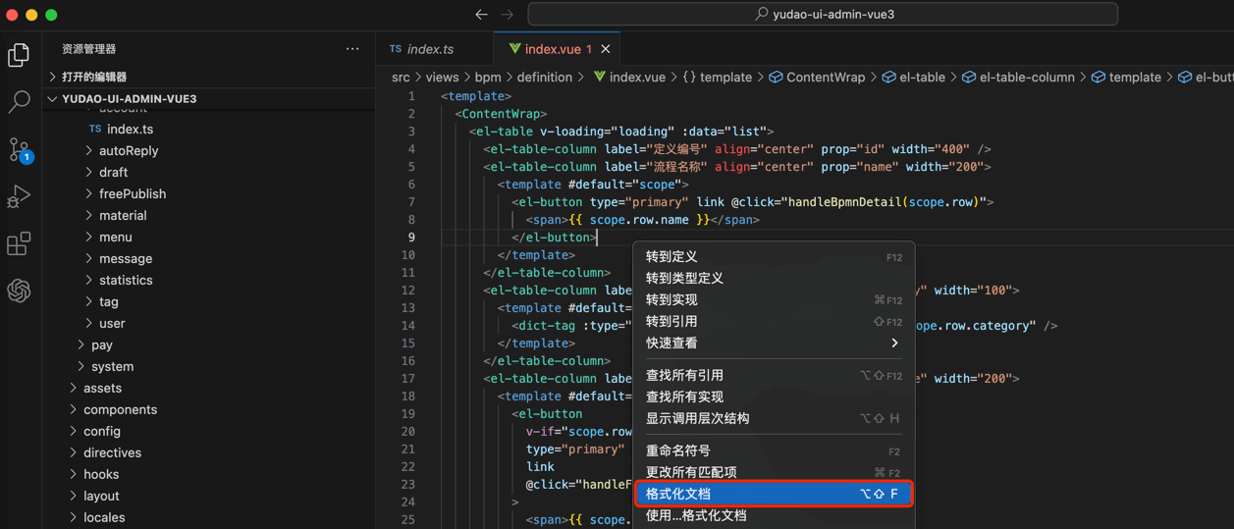Click the navigate back arrow
The height and width of the screenshot is (529, 1234).
tap(481, 15)
